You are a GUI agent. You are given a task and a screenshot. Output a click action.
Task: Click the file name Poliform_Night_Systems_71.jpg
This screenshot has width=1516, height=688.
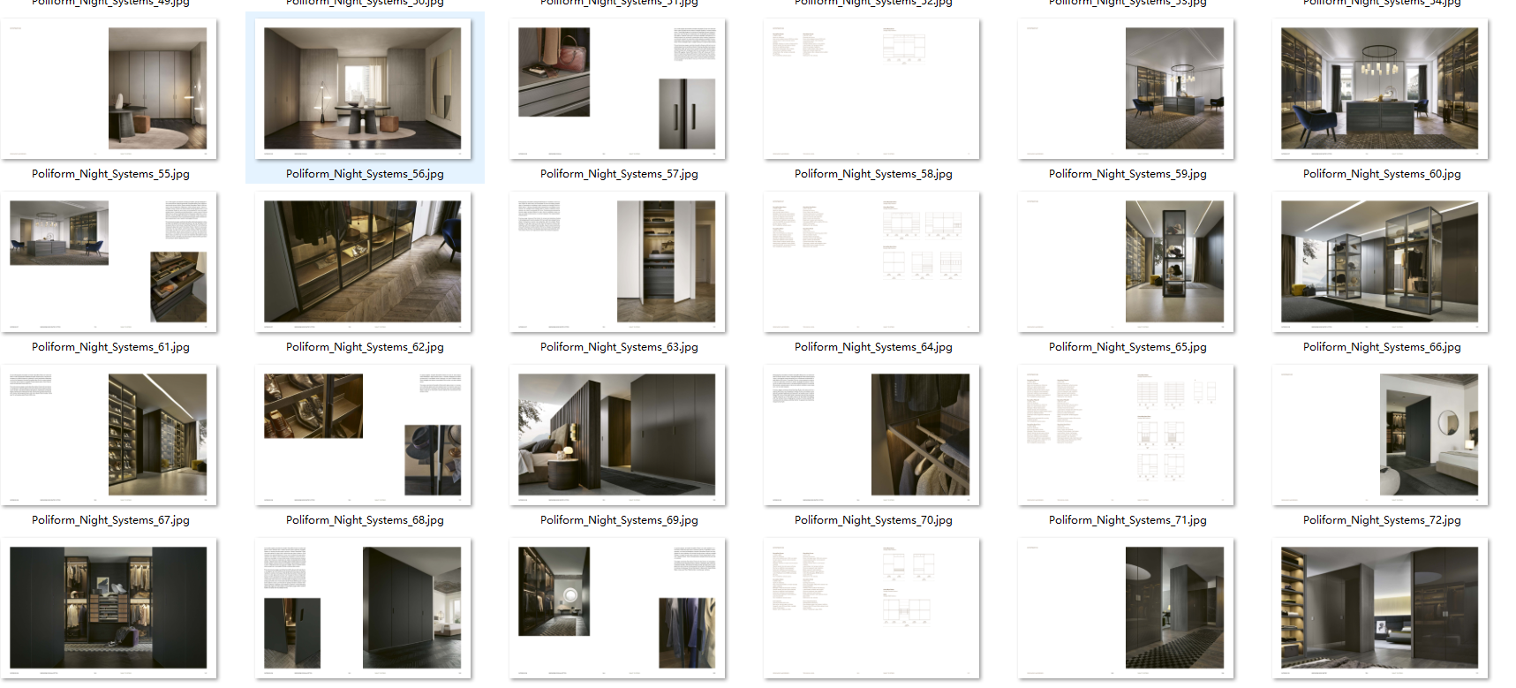pyautogui.click(x=1128, y=520)
